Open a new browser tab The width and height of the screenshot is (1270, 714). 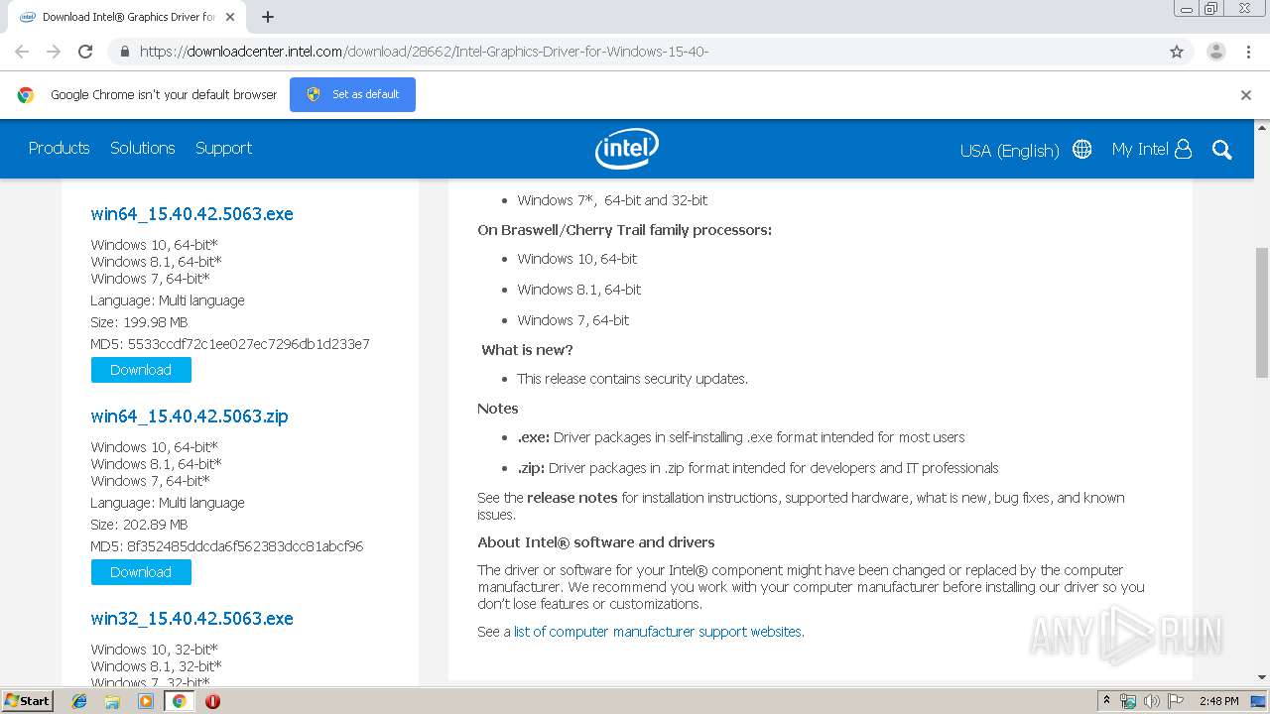tap(268, 17)
